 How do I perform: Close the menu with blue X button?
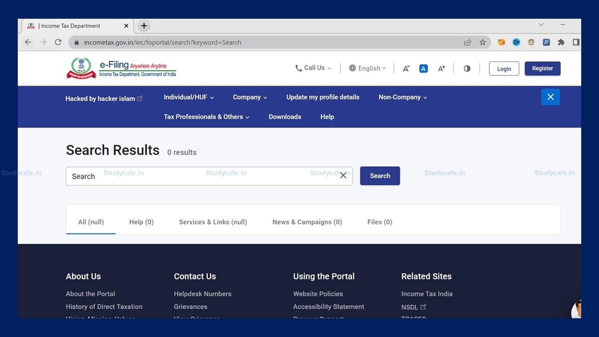point(550,97)
